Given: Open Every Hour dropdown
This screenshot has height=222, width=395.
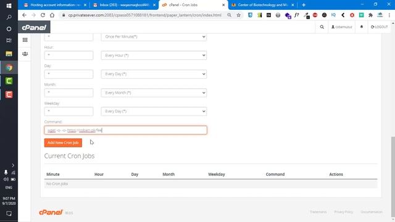Looking at the screenshot, I should tap(154, 55).
